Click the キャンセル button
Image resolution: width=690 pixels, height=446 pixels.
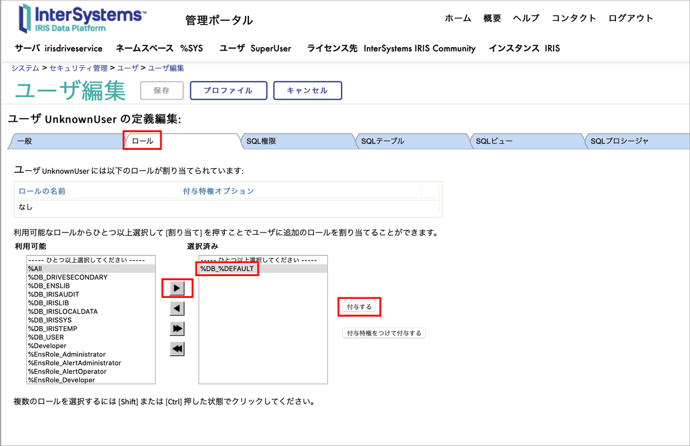pos(307,90)
